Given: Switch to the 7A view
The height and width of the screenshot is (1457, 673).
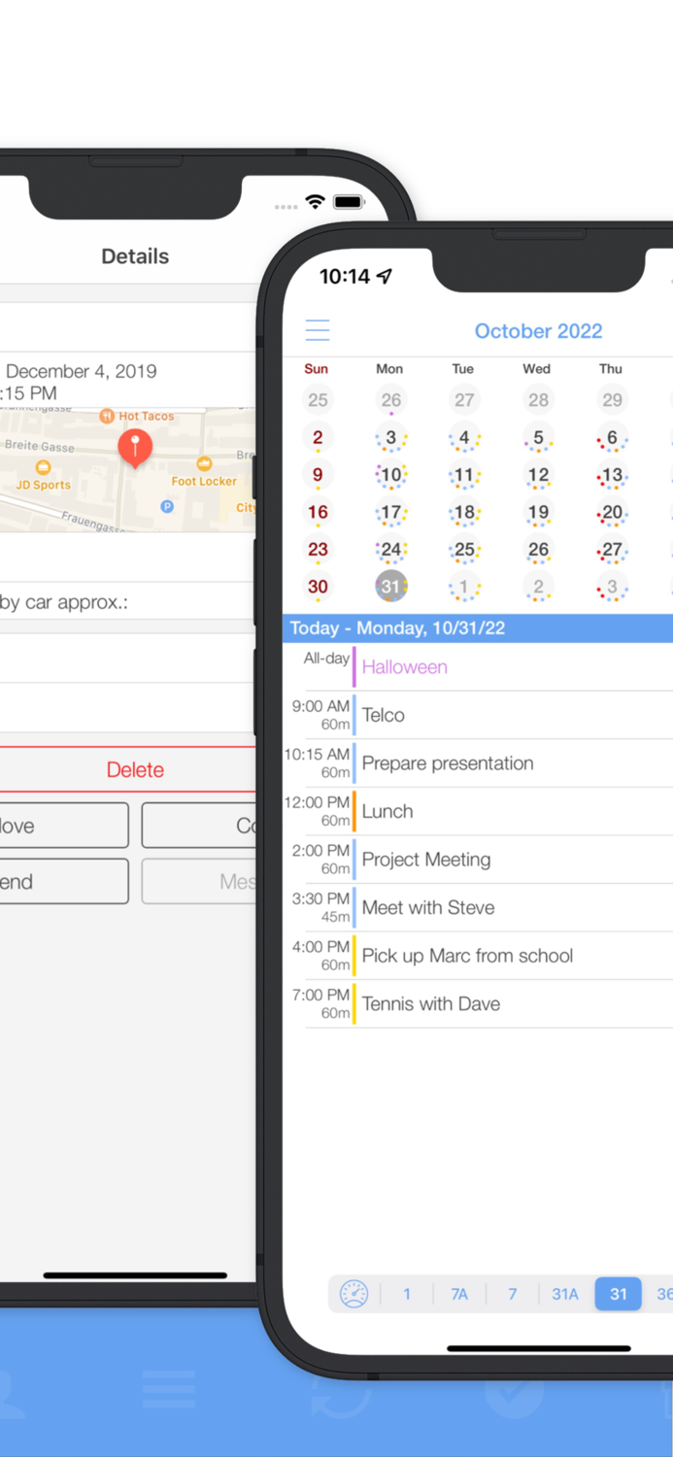Looking at the screenshot, I should click(459, 1294).
